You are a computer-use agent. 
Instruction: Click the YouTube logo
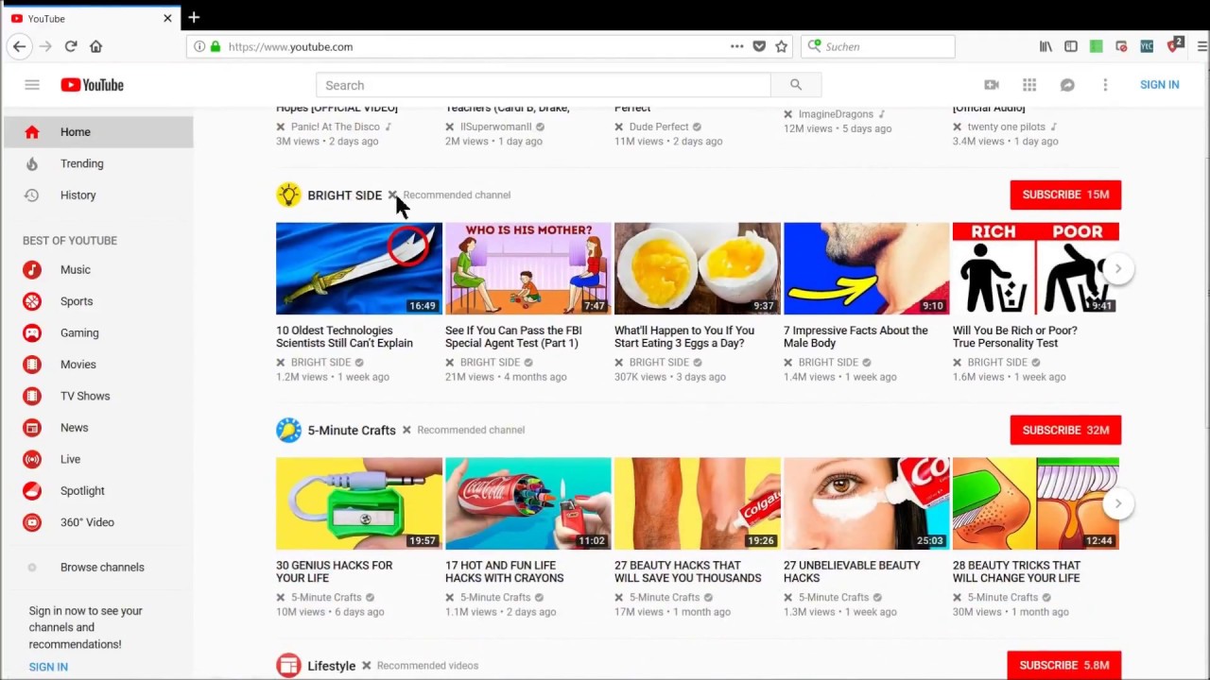click(93, 85)
